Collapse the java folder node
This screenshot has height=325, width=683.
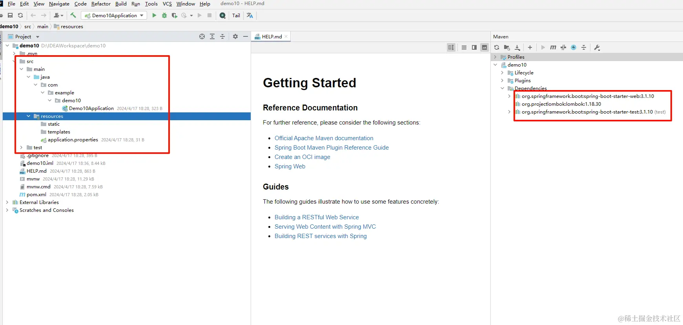(29, 77)
